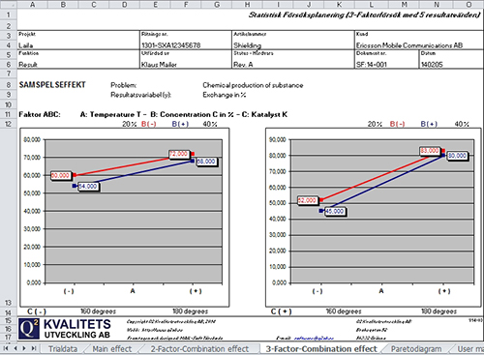Click red '60,000' data label left chart
The image size is (484, 355).
(60, 176)
